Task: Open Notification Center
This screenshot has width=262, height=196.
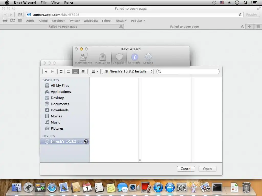Action: click(x=254, y=3)
